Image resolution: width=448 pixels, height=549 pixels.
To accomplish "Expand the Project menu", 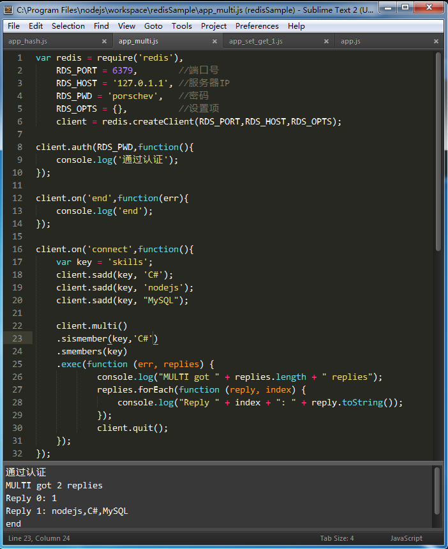I will pos(213,26).
